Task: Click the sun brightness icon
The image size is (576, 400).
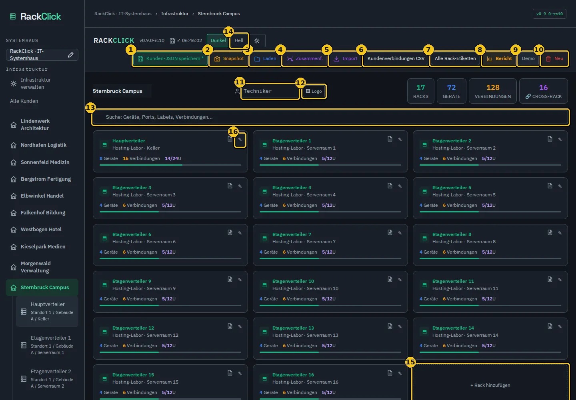Action: pyautogui.click(x=257, y=41)
